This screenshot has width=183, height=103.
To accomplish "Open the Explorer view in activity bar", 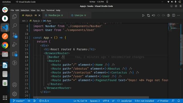I will pyautogui.click(x=15, y=17).
